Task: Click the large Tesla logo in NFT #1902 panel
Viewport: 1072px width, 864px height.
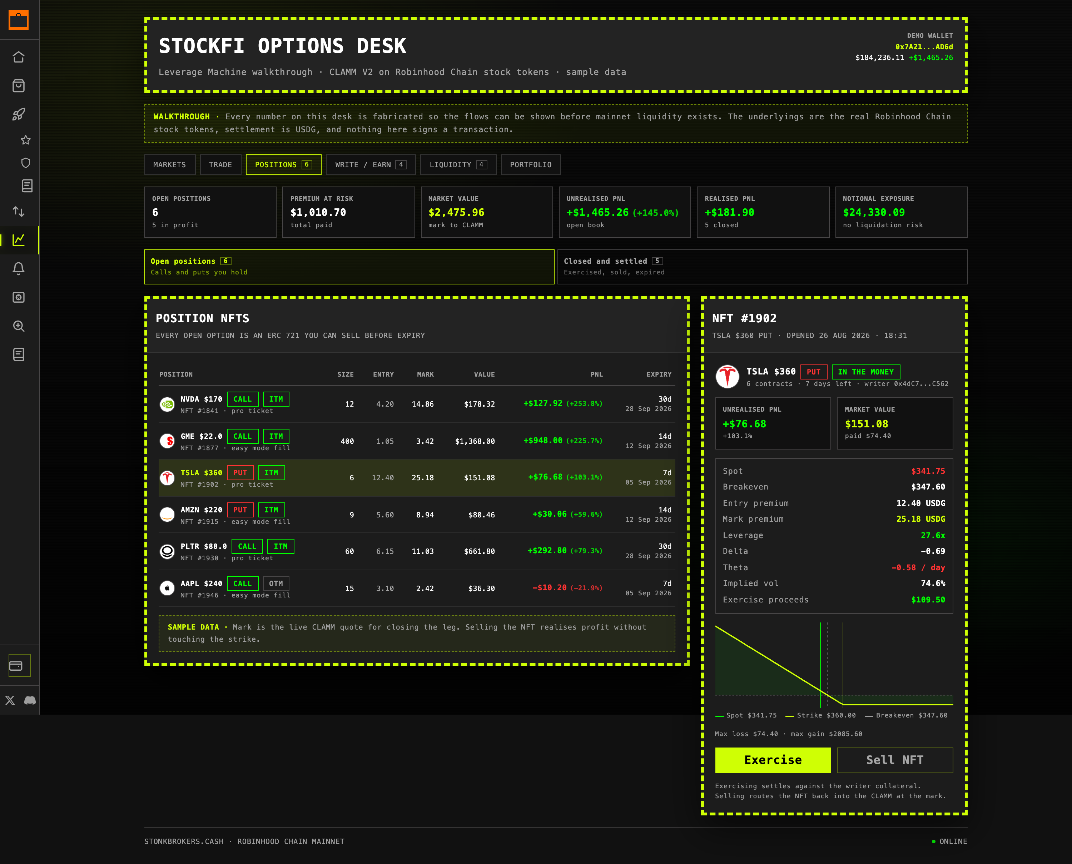Action: (x=728, y=377)
